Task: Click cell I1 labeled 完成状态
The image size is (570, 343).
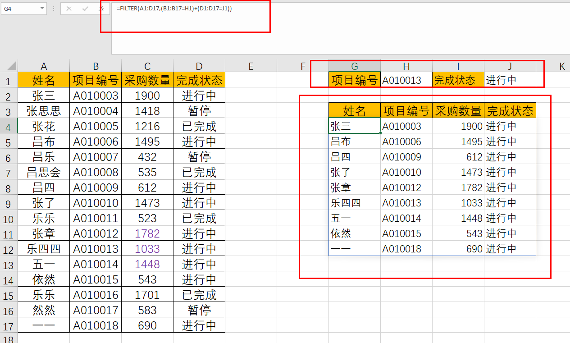Action: tap(458, 80)
